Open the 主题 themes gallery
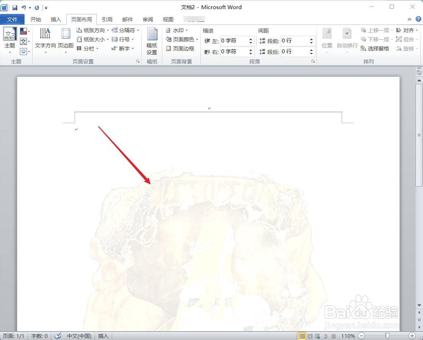 10,40
